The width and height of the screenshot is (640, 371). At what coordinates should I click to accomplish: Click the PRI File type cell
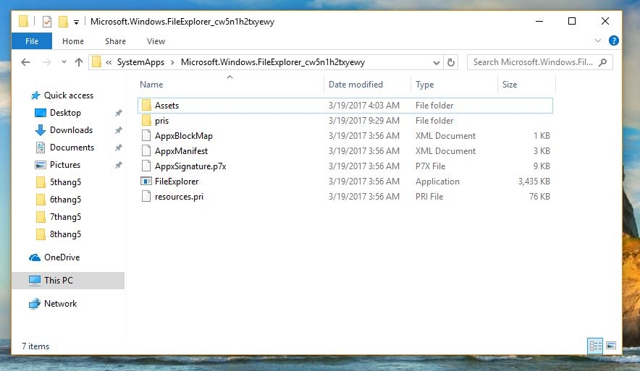(x=429, y=196)
